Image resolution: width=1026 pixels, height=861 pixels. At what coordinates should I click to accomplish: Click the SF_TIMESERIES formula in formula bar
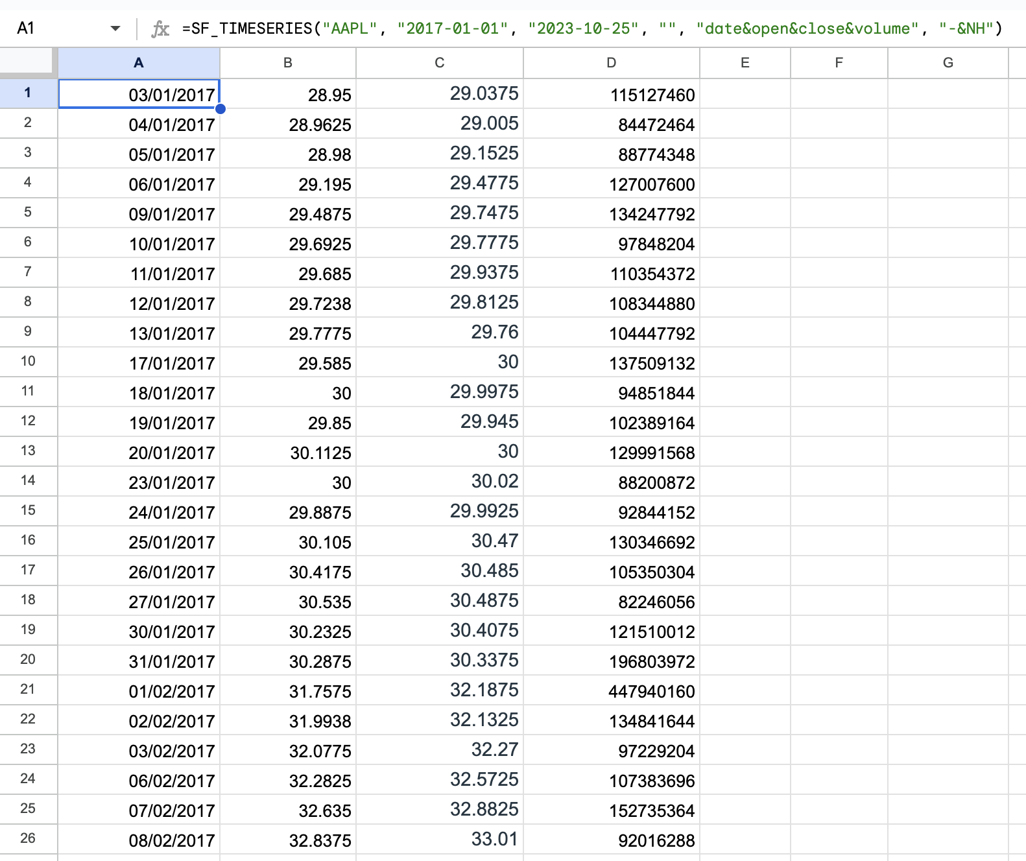[591, 29]
